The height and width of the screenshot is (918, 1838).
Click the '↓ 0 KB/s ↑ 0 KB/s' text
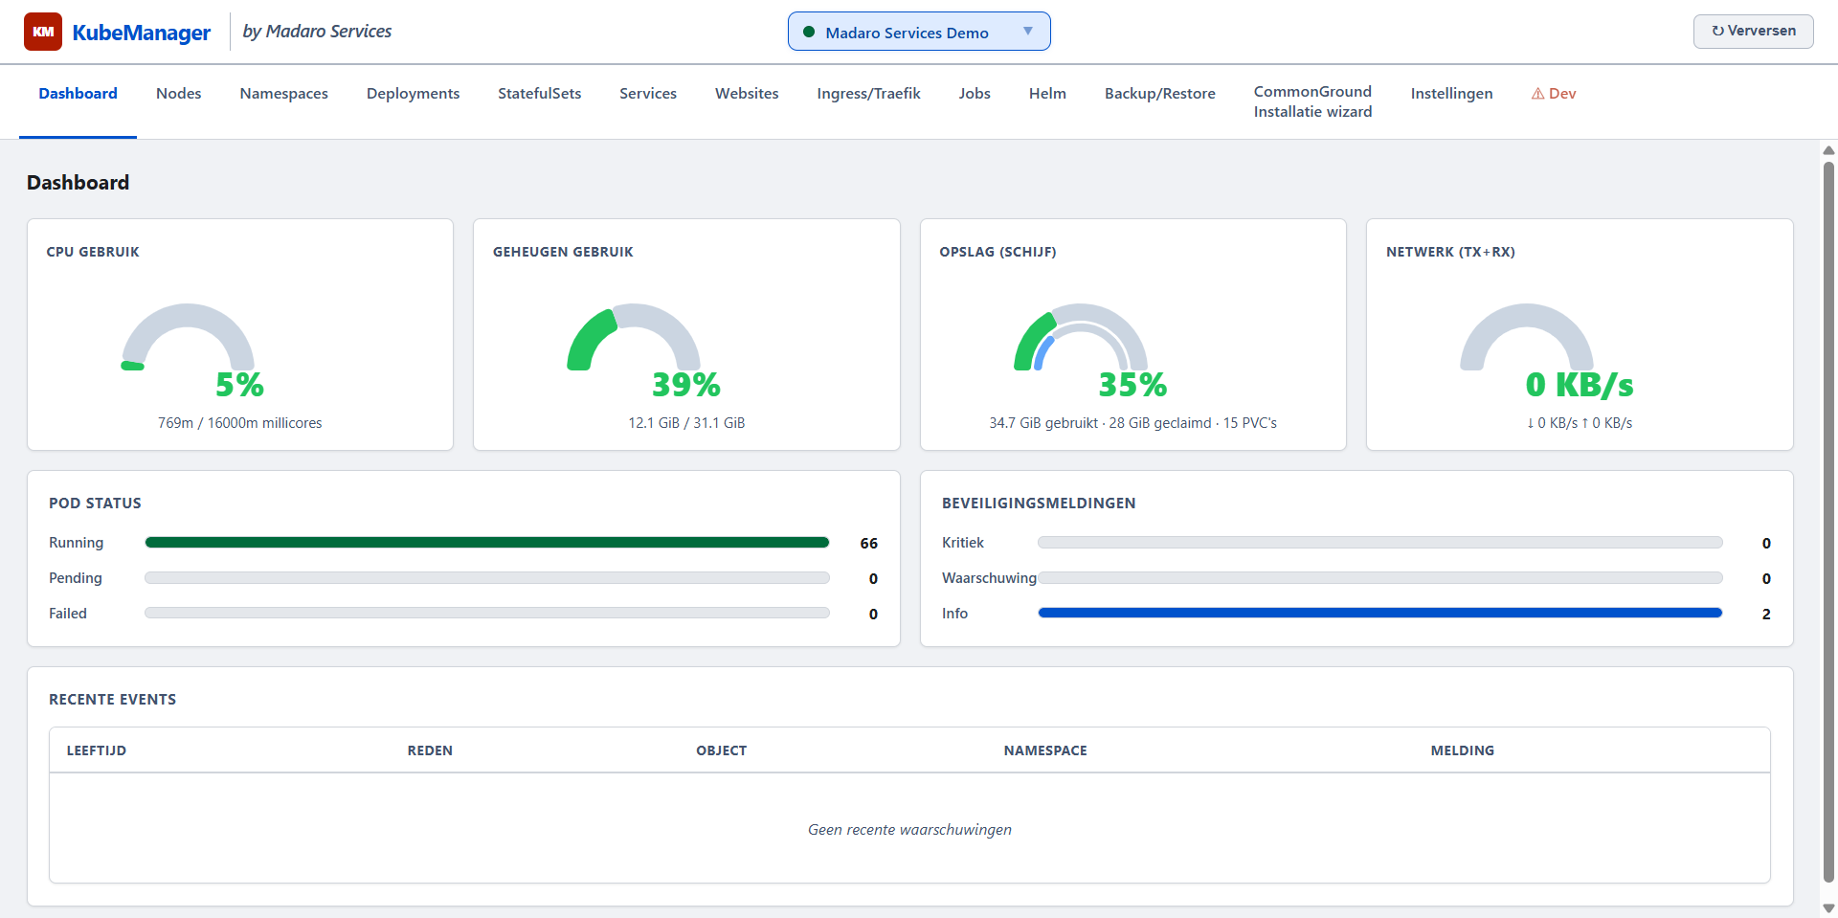pyautogui.click(x=1580, y=423)
